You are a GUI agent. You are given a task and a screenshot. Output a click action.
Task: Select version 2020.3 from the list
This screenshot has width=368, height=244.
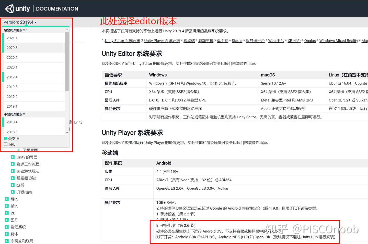coord(12,48)
